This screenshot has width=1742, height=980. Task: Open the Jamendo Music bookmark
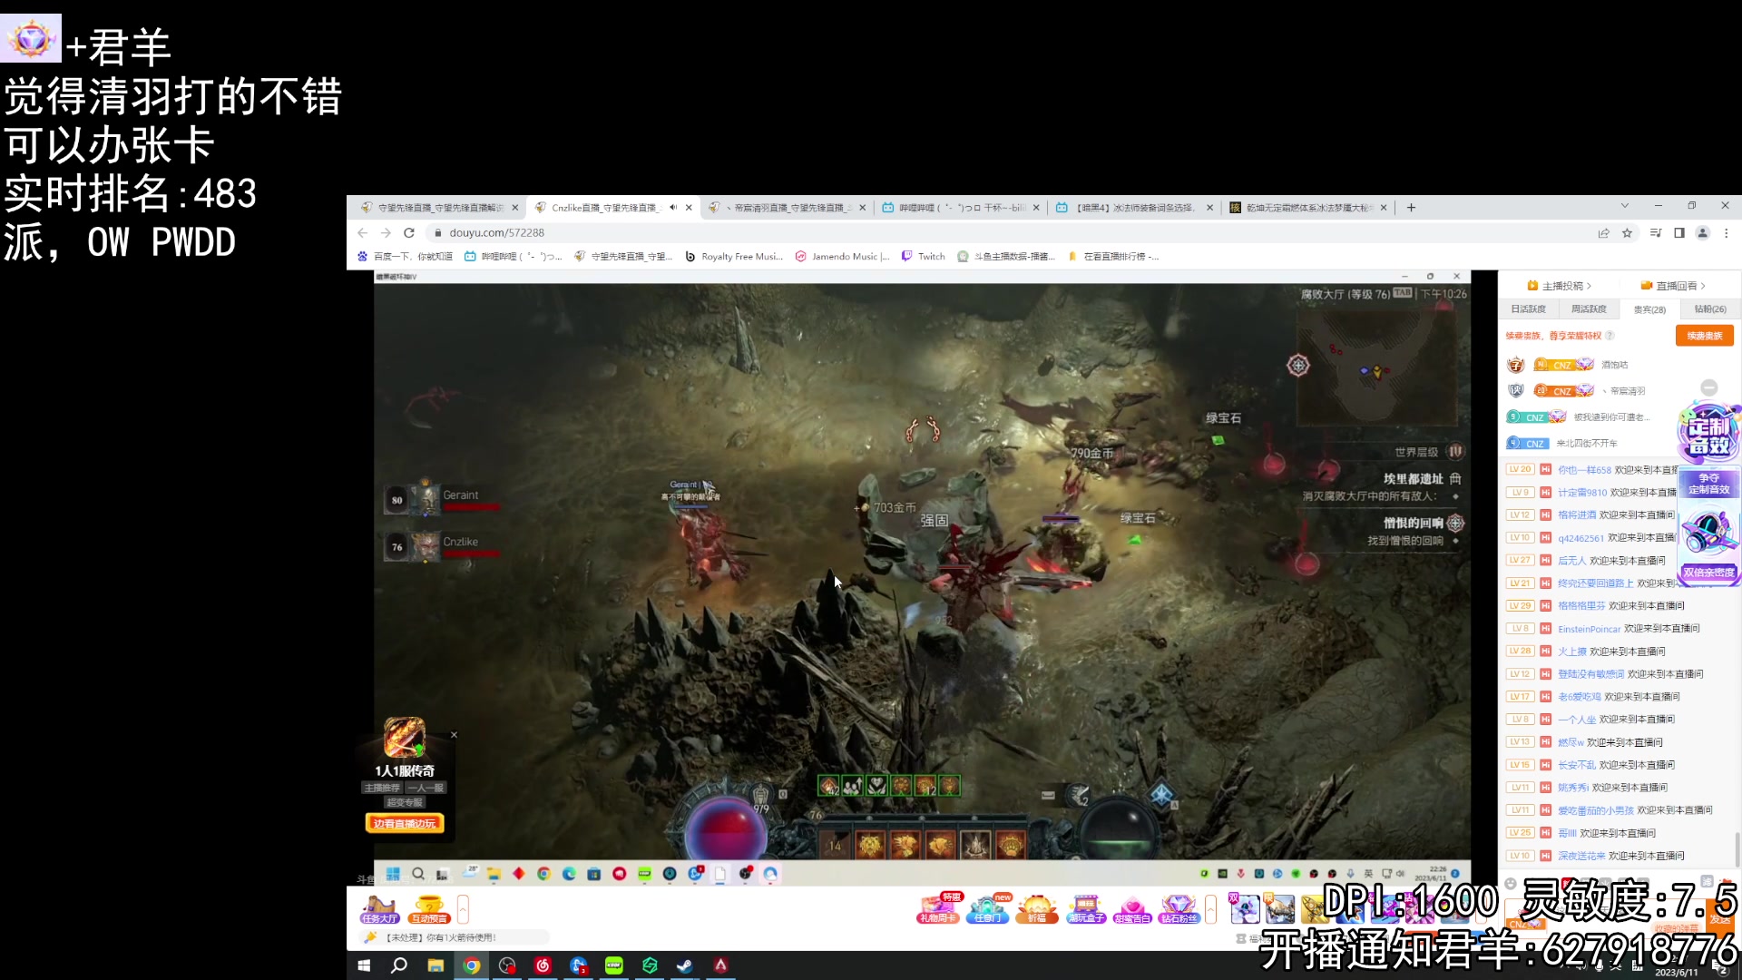[843, 257]
